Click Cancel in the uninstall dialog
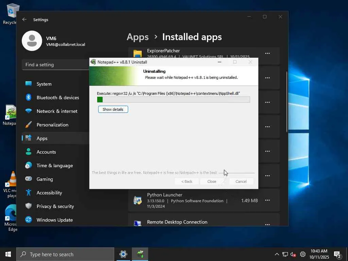Viewport: 348px width, 261px height. (x=241, y=181)
